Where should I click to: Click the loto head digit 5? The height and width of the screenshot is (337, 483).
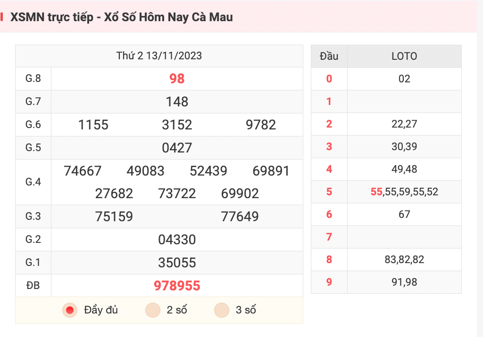click(329, 192)
